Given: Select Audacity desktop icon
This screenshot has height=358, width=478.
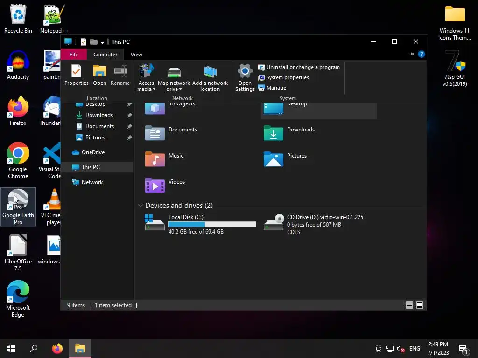Looking at the screenshot, I should point(18,65).
